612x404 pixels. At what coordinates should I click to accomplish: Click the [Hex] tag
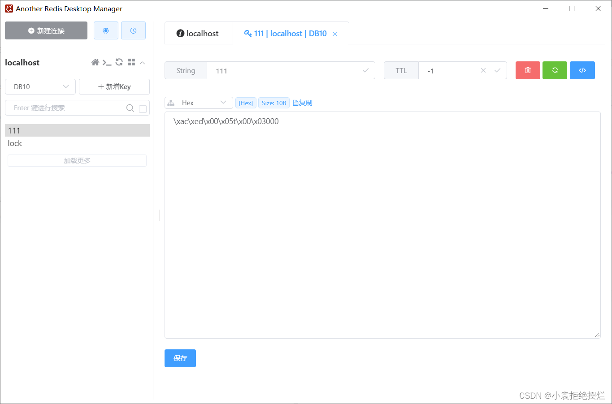pyautogui.click(x=246, y=103)
